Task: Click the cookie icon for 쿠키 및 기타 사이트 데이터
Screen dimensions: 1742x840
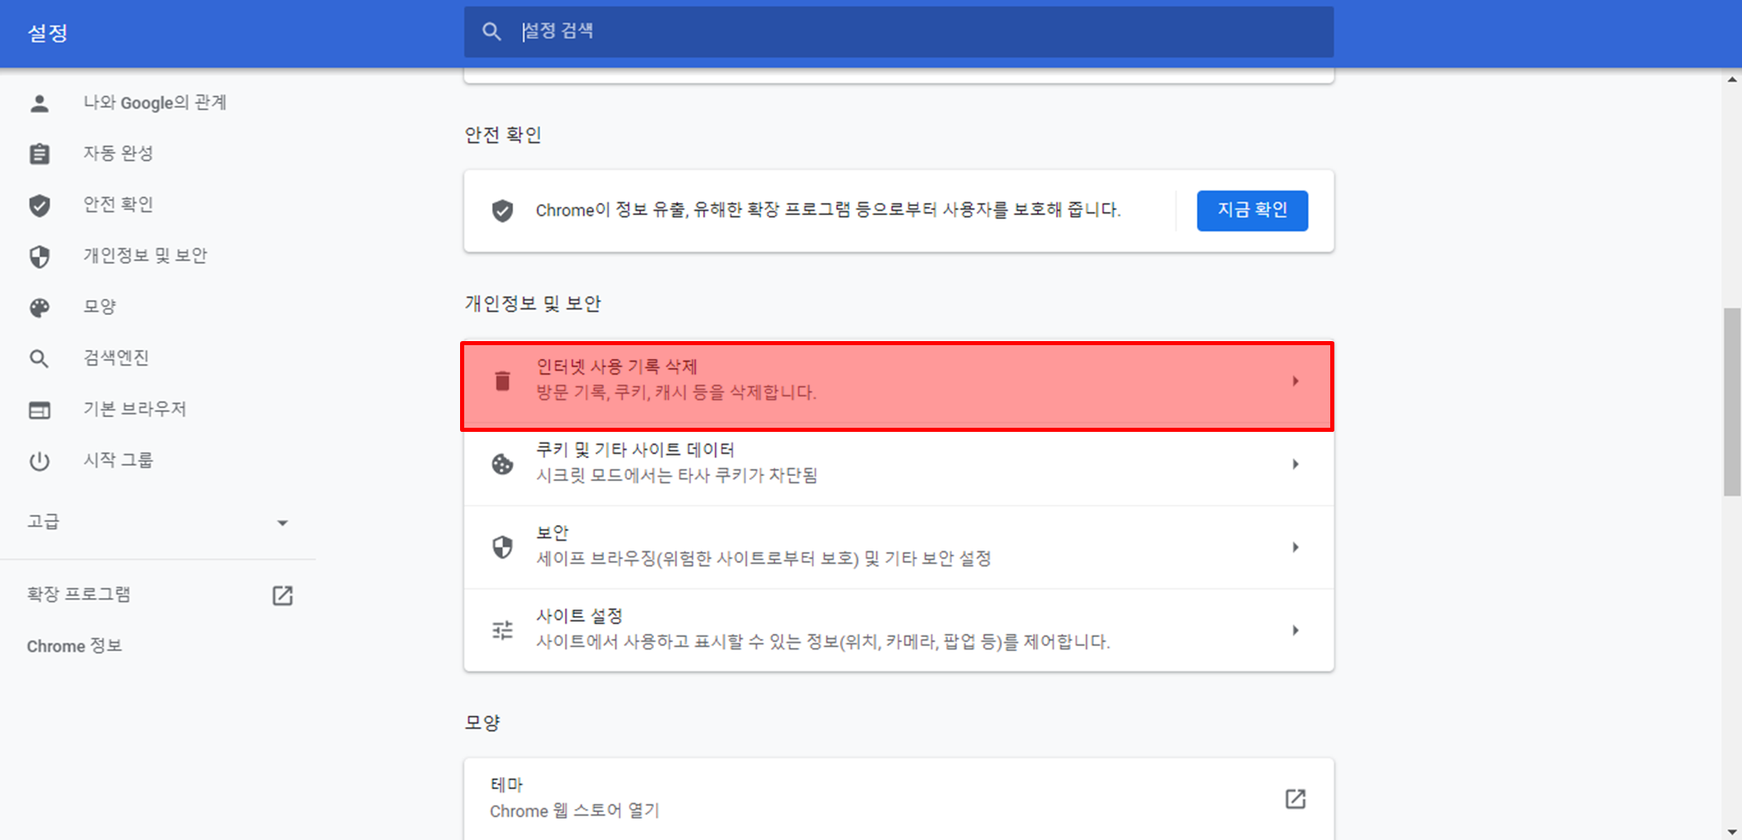Action: coord(503,465)
